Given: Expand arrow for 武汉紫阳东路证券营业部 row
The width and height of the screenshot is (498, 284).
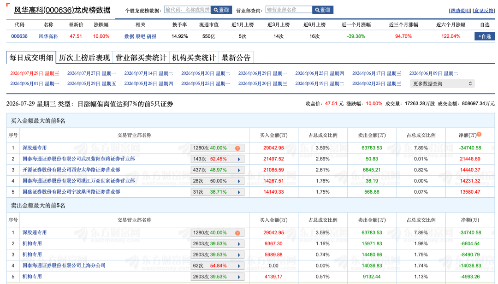Looking at the screenshot, I should click(239, 159).
